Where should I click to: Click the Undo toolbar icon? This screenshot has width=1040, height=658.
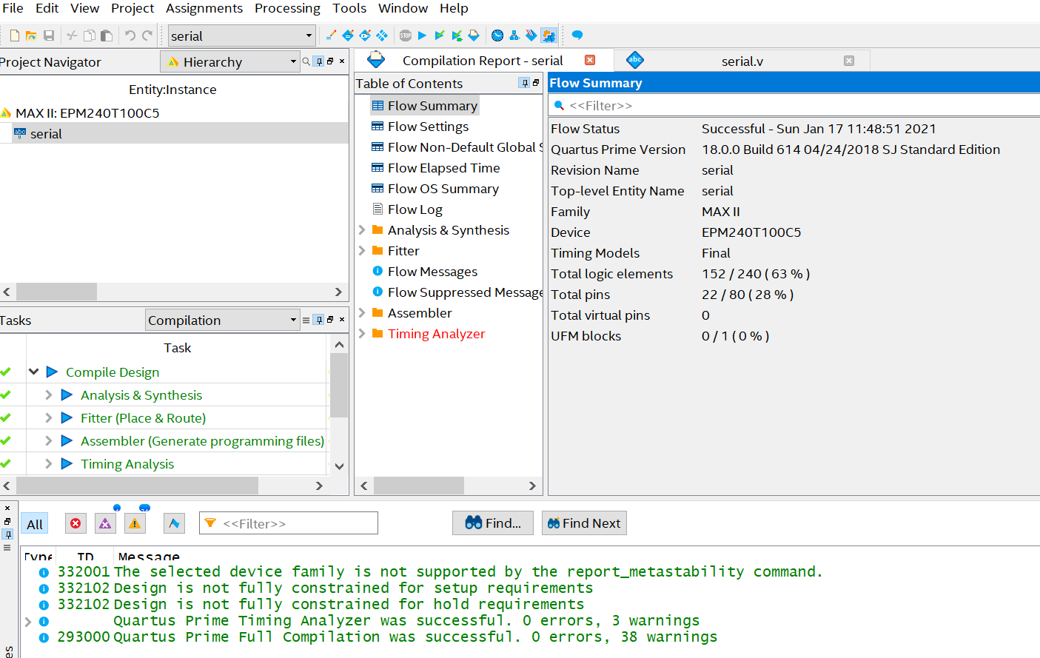point(130,36)
